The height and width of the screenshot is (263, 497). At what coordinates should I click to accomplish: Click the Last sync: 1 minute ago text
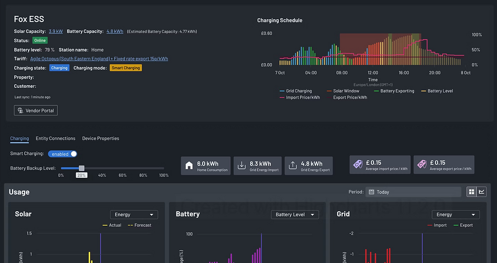(x=32, y=97)
